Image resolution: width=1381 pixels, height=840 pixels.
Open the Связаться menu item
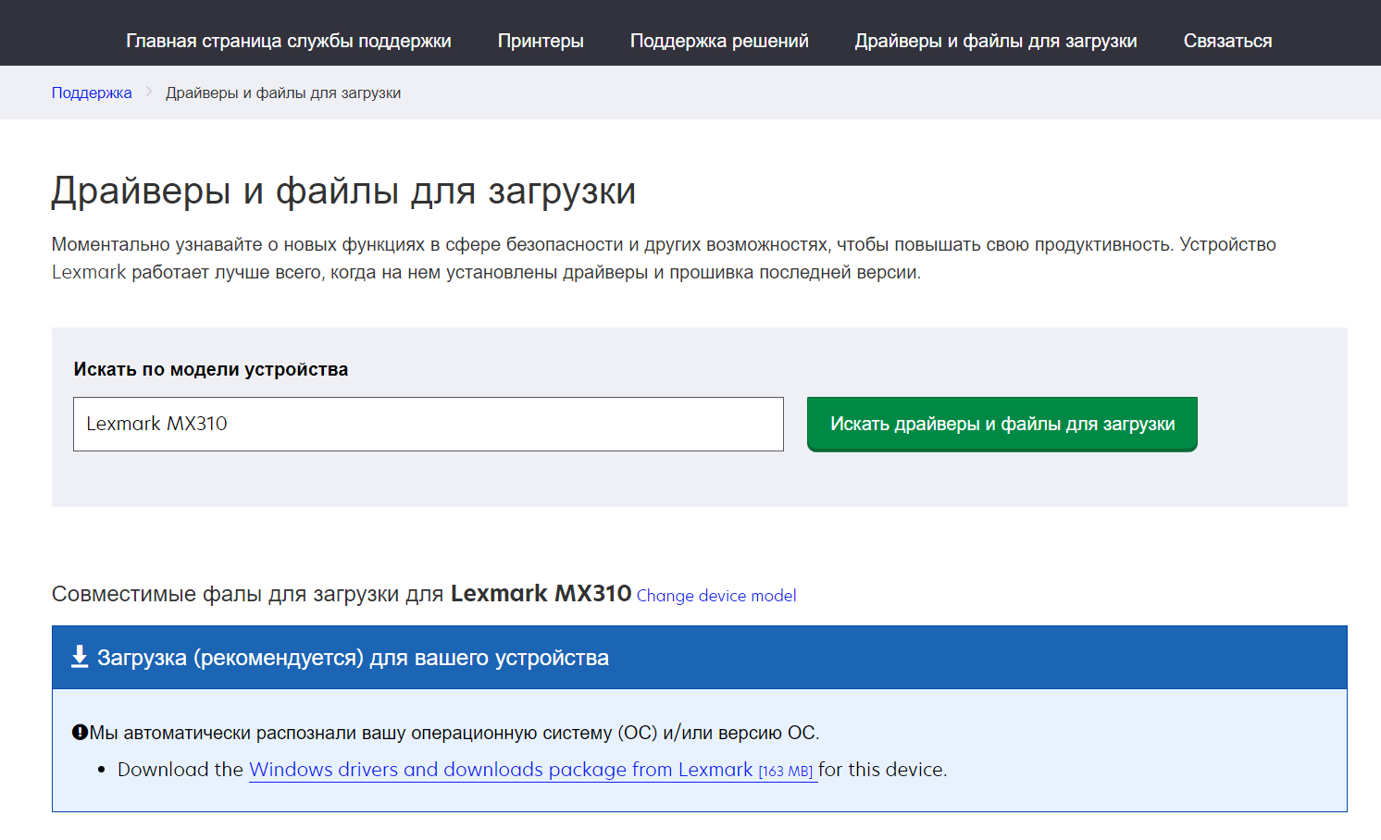1227,41
